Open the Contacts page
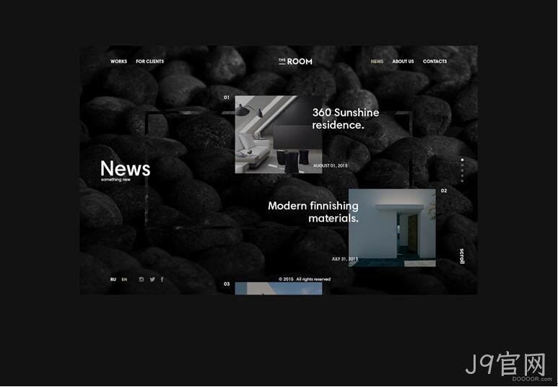The width and height of the screenshot is (558, 387). [435, 61]
